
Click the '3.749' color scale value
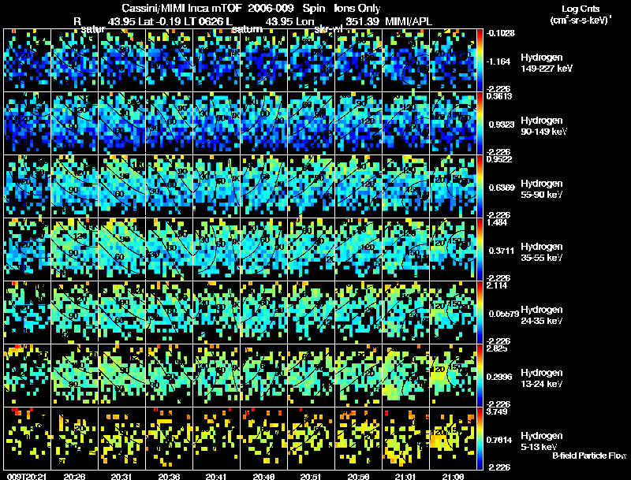click(x=497, y=411)
